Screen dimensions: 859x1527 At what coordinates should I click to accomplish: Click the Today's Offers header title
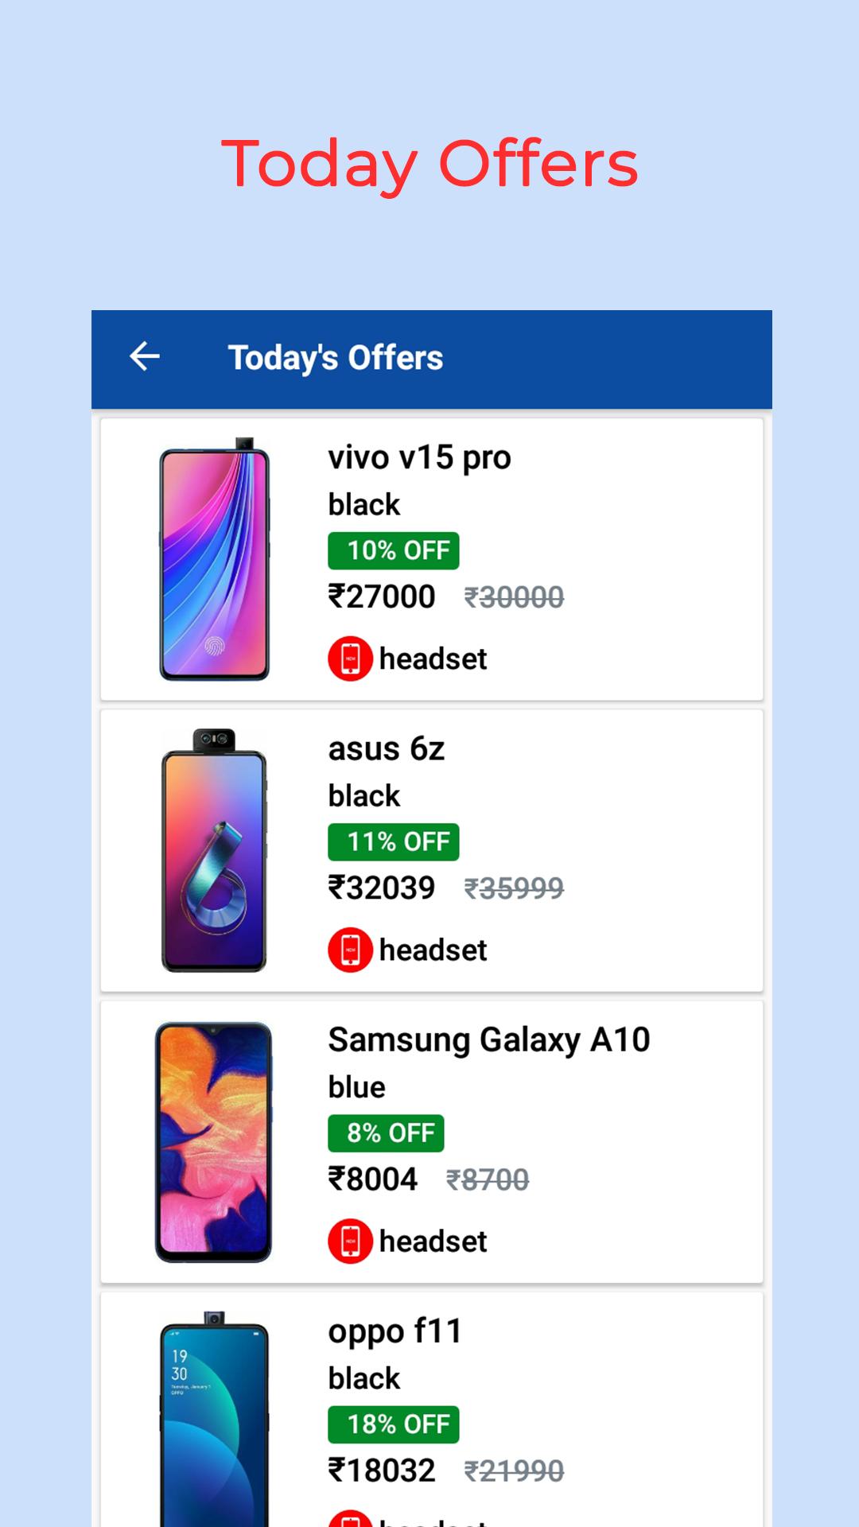coord(336,358)
